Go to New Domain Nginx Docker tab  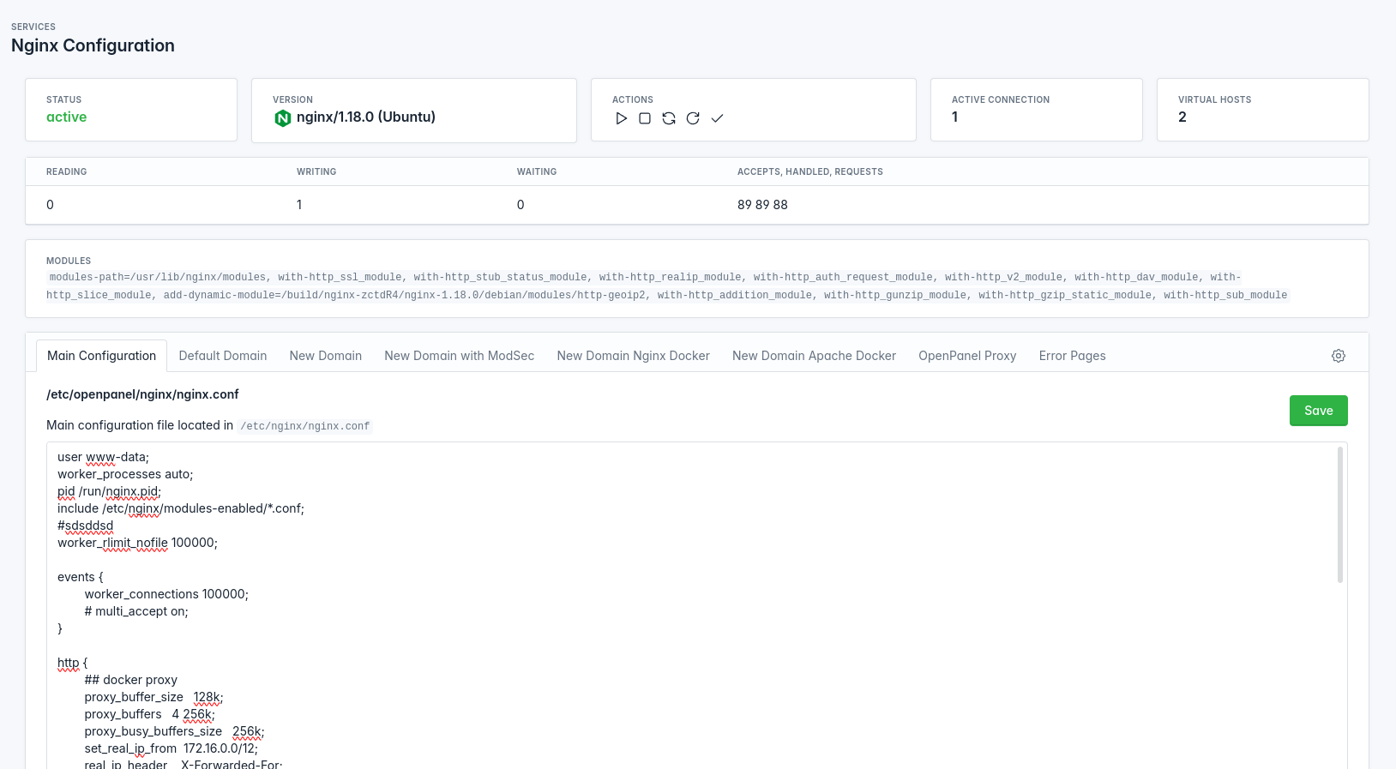(633, 356)
